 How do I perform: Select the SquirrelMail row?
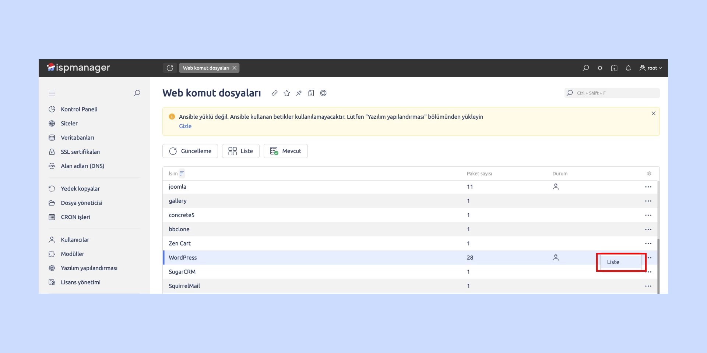coord(410,286)
